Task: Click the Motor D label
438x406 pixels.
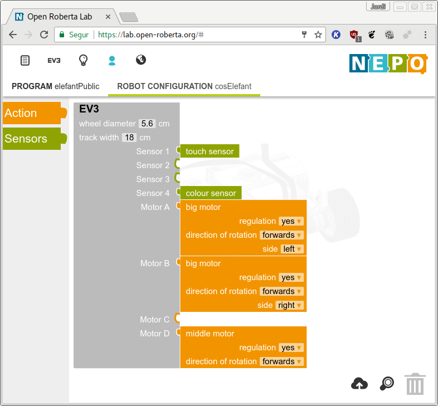Action: (154, 334)
